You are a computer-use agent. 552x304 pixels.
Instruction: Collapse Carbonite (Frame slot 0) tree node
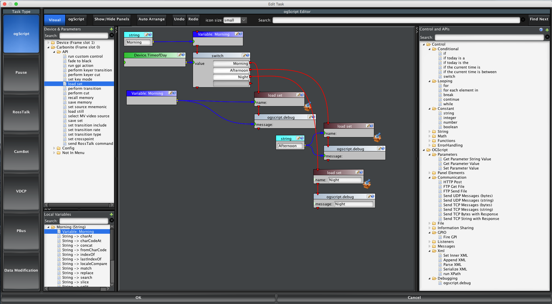48,47
